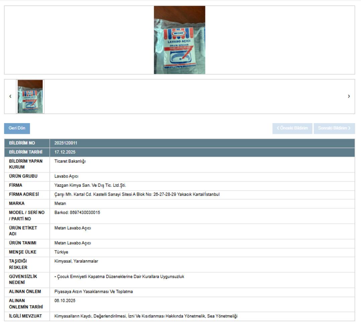Go to Önceki Bildirim
361x323 pixels.
292,128
